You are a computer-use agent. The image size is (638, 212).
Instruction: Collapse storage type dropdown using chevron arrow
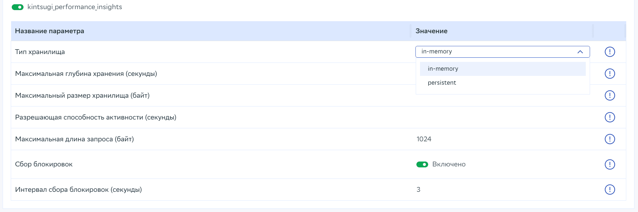point(580,52)
